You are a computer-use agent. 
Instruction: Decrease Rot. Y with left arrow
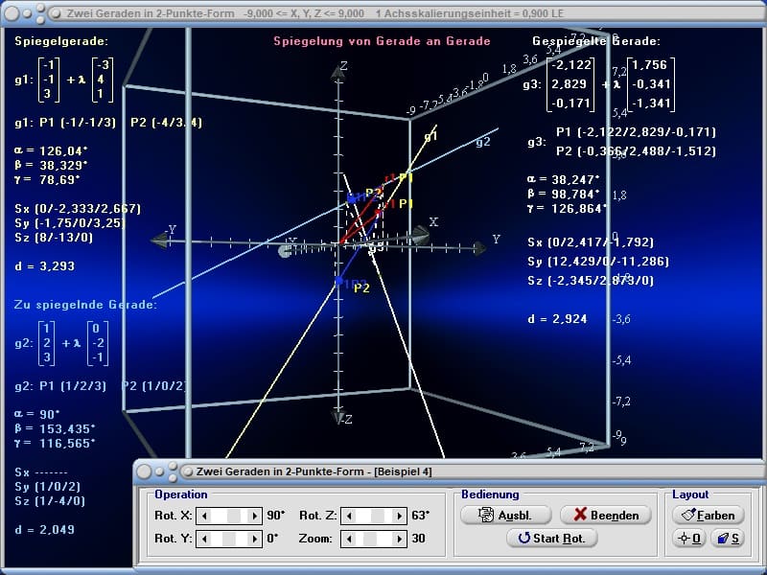(x=204, y=539)
